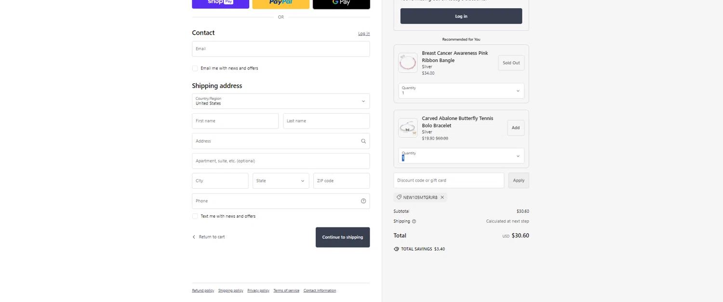
Task: Click the Total Savings tag icon
Action: (x=396, y=249)
